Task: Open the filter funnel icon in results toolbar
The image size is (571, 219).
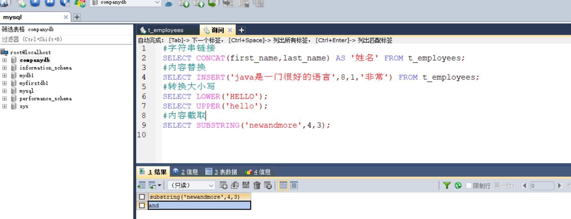Action: (x=447, y=185)
